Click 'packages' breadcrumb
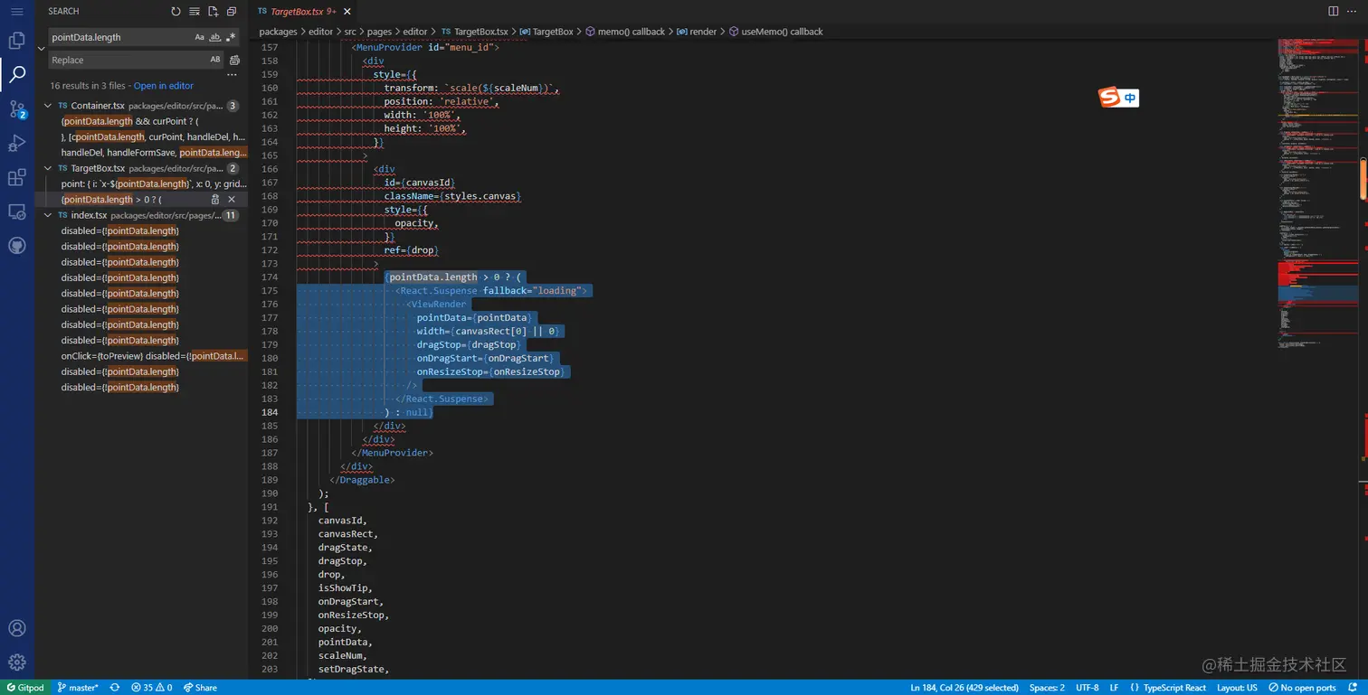 (x=278, y=32)
